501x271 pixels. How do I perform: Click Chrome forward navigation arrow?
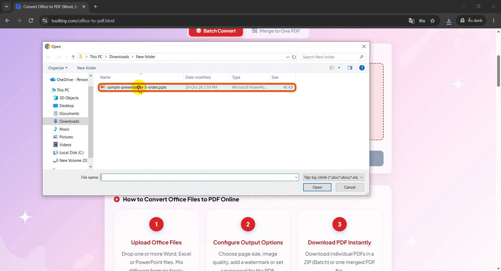click(x=19, y=20)
